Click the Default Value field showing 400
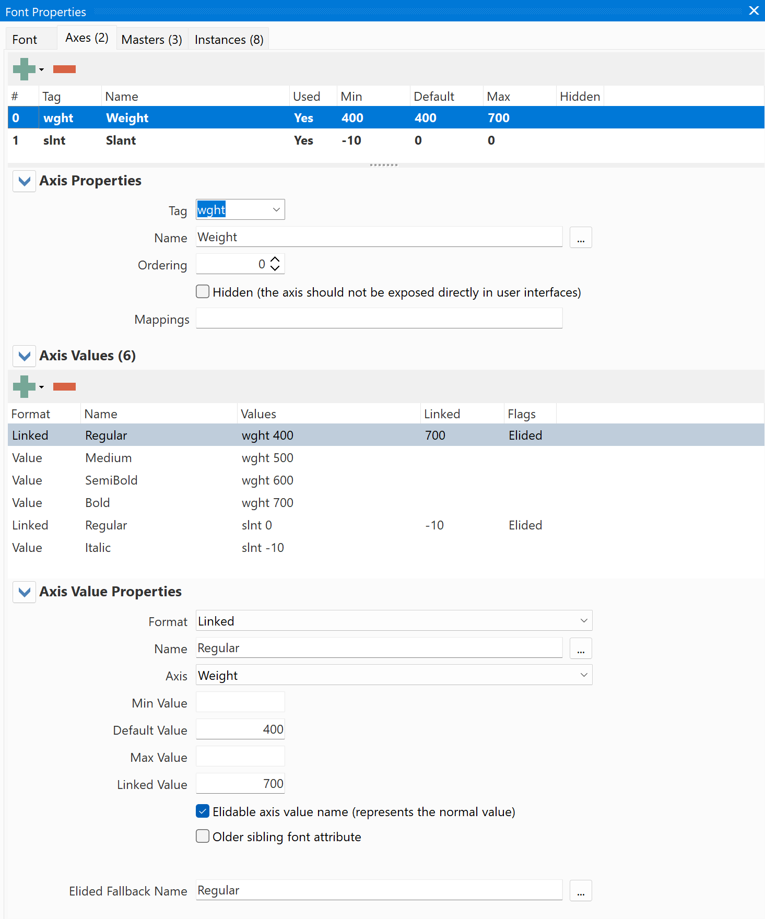The width and height of the screenshot is (765, 919). click(240, 729)
